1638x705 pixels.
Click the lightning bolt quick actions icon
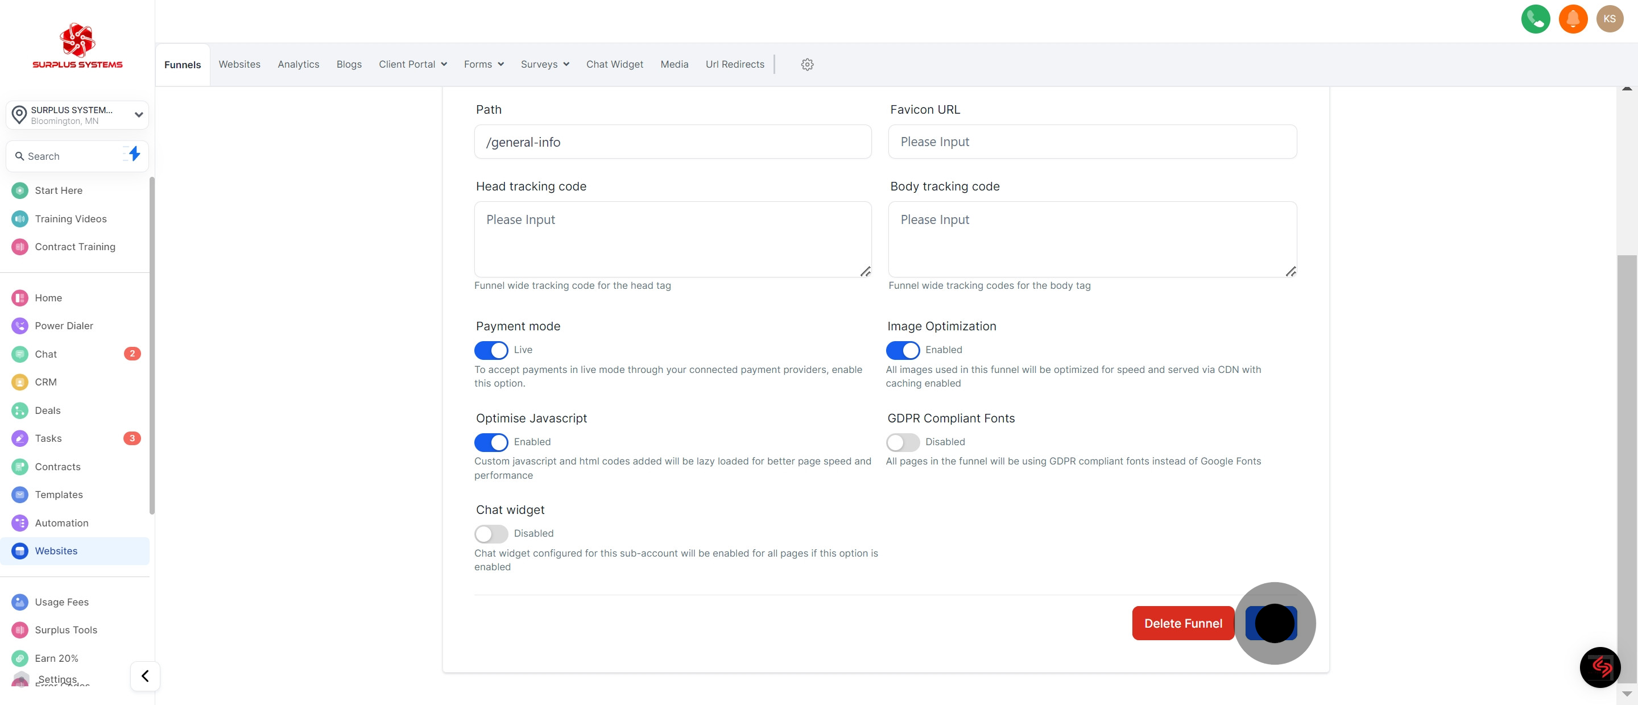pos(134,154)
